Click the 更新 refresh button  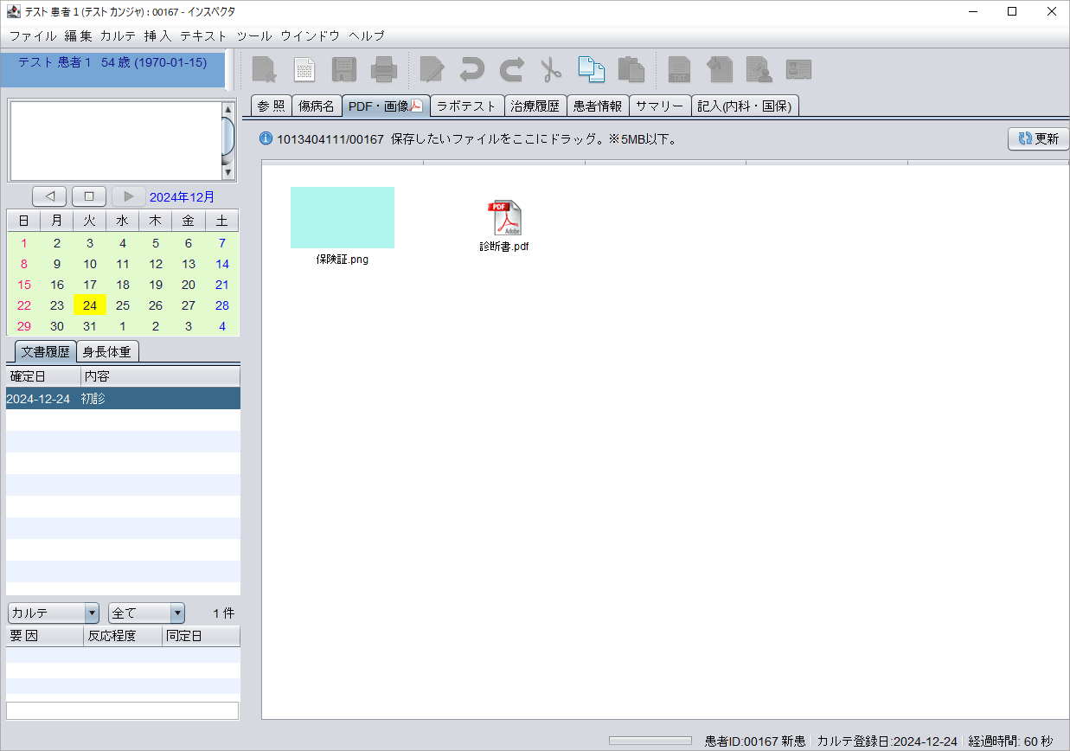tap(1039, 138)
